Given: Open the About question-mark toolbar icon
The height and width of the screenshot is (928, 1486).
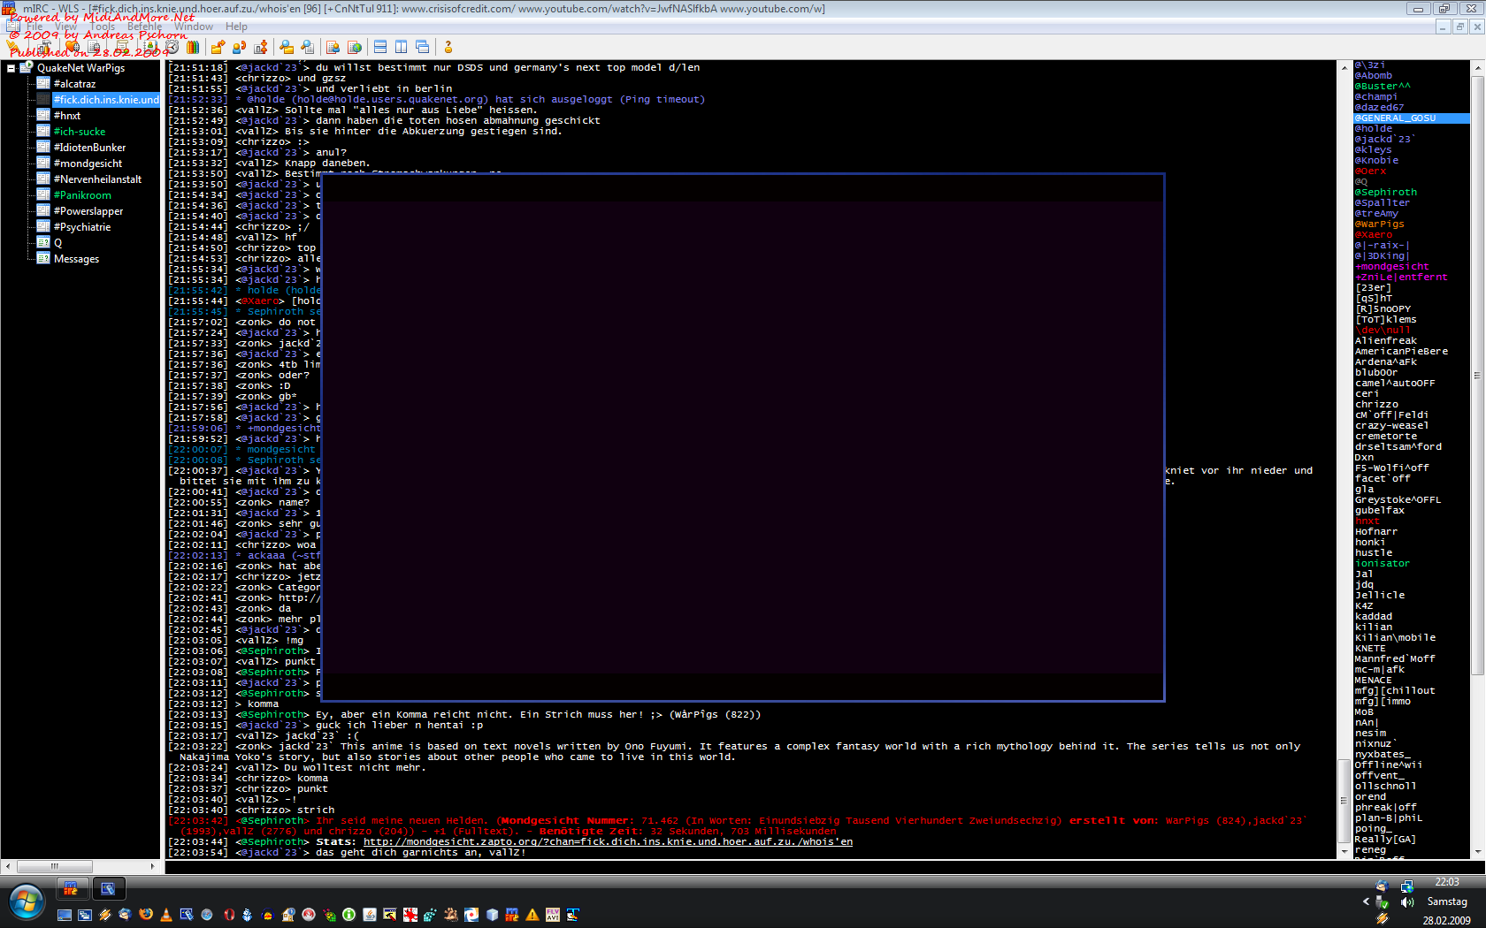Looking at the screenshot, I should pos(448,47).
